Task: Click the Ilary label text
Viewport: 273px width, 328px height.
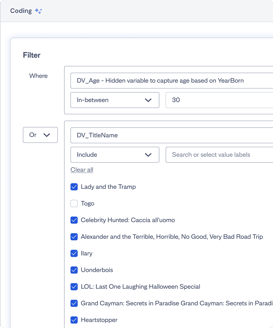Action: coord(87,253)
